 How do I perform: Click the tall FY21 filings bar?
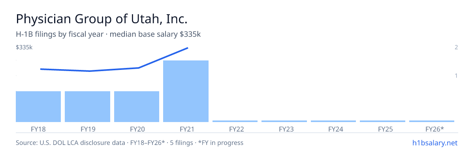coord(186,91)
